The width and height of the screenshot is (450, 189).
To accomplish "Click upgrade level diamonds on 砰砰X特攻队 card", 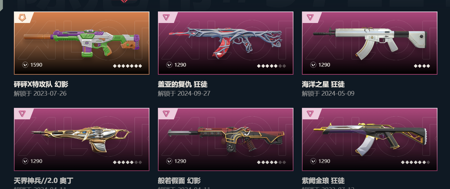I will pos(127,66).
